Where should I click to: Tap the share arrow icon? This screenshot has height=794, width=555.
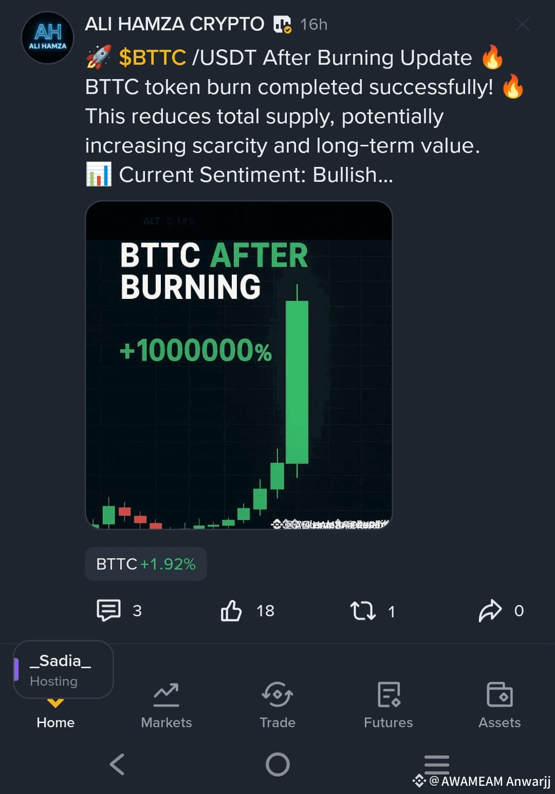[x=492, y=611]
